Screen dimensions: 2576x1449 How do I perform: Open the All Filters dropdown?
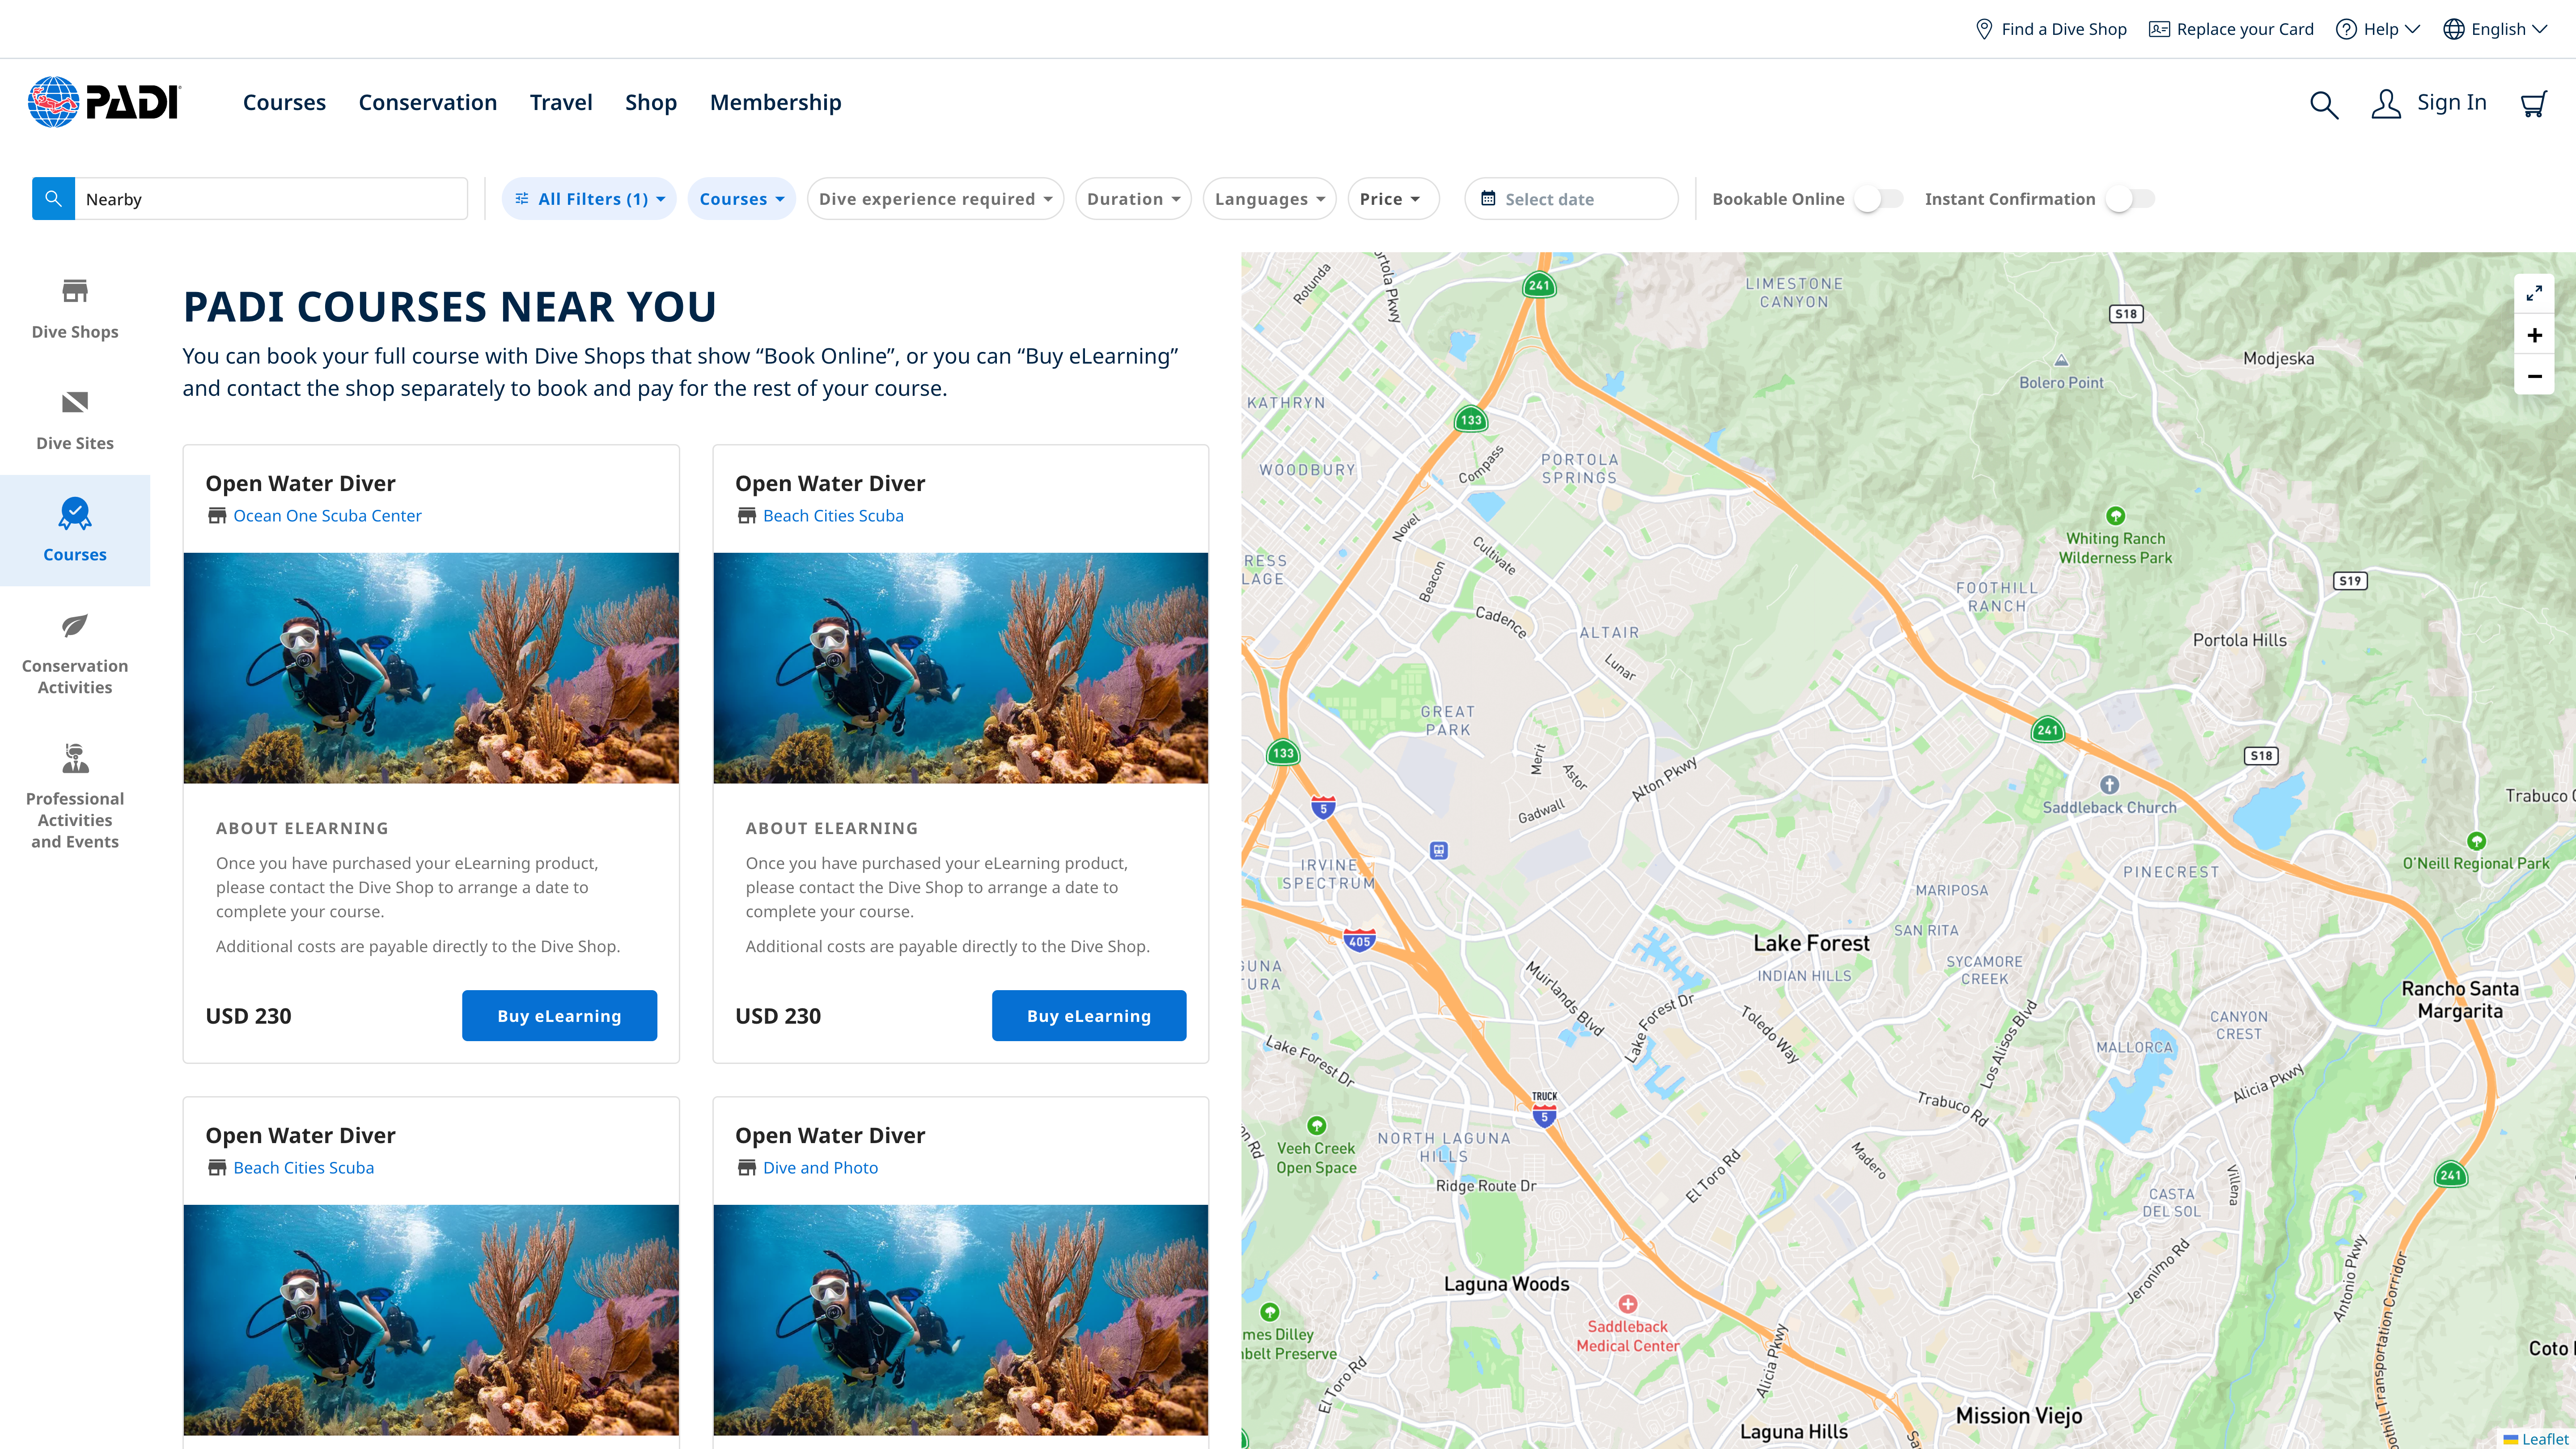pos(589,199)
